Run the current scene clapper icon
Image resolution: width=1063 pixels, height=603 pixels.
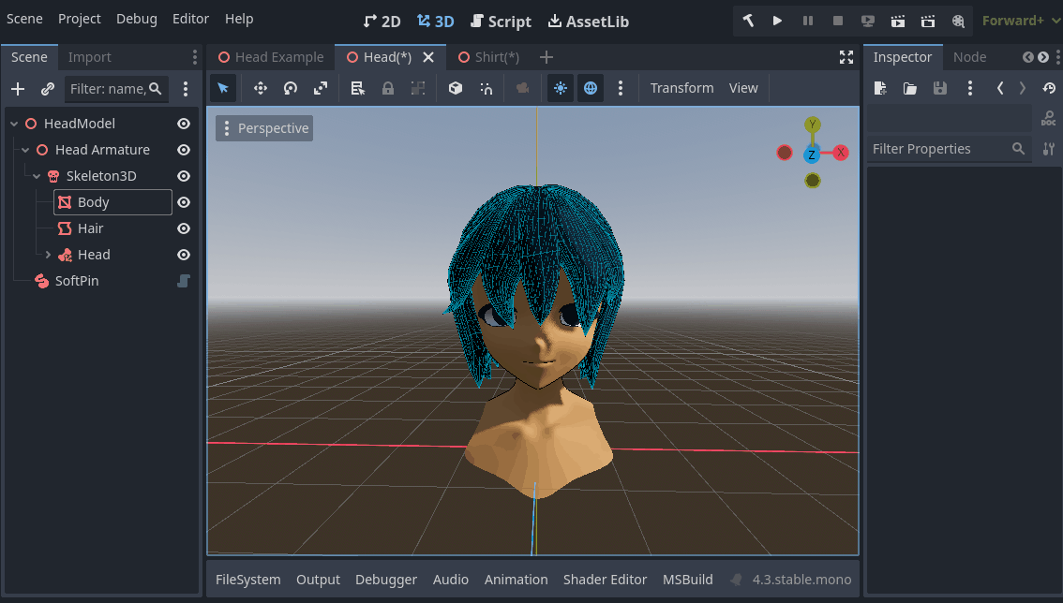click(x=898, y=21)
